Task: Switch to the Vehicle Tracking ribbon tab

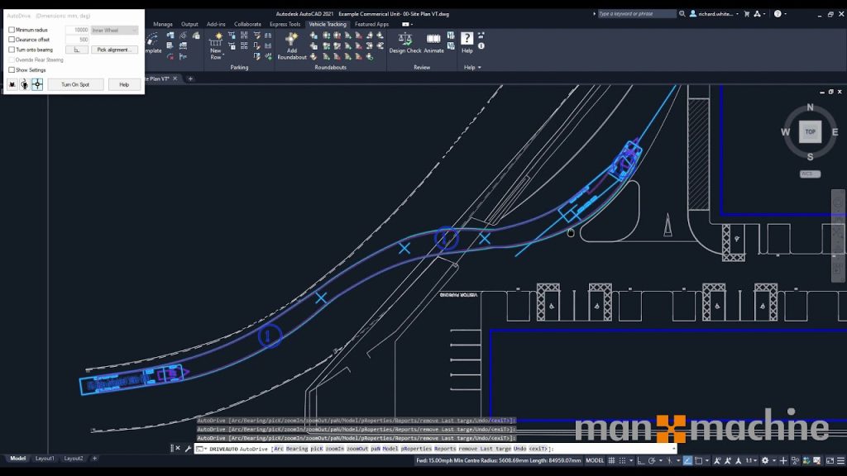Action: (x=328, y=24)
